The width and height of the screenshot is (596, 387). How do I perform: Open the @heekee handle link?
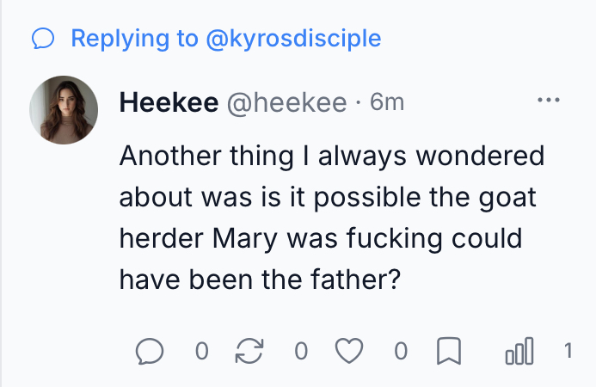pyautogui.click(x=286, y=103)
